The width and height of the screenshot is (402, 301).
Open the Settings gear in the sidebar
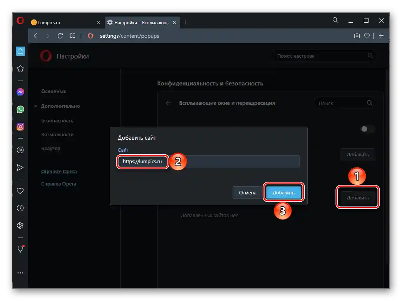click(x=20, y=226)
